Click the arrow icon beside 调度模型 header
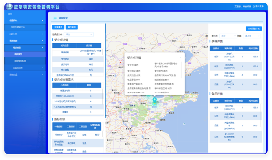Screen dimensions: 272x160 tap(55, 18)
